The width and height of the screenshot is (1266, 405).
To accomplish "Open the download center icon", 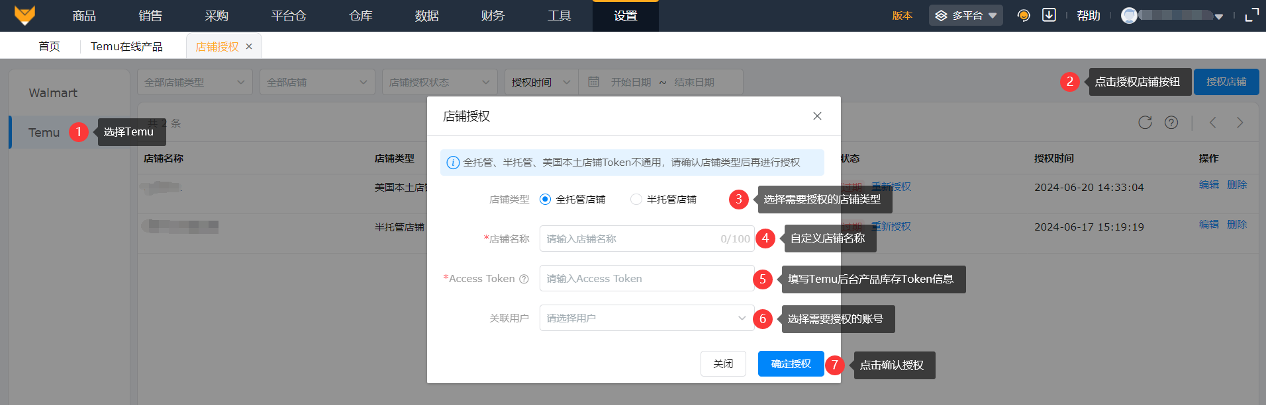I will [x=1049, y=15].
